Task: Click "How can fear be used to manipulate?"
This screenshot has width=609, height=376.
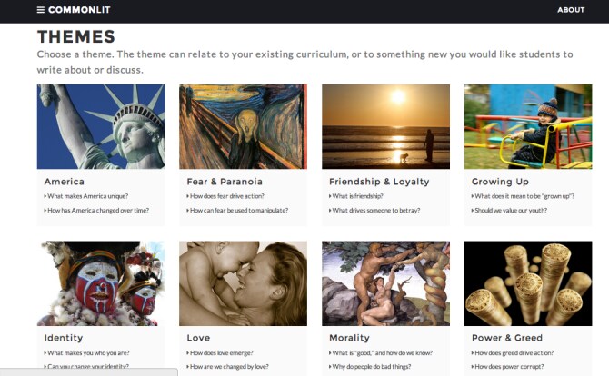Action: (x=239, y=211)
